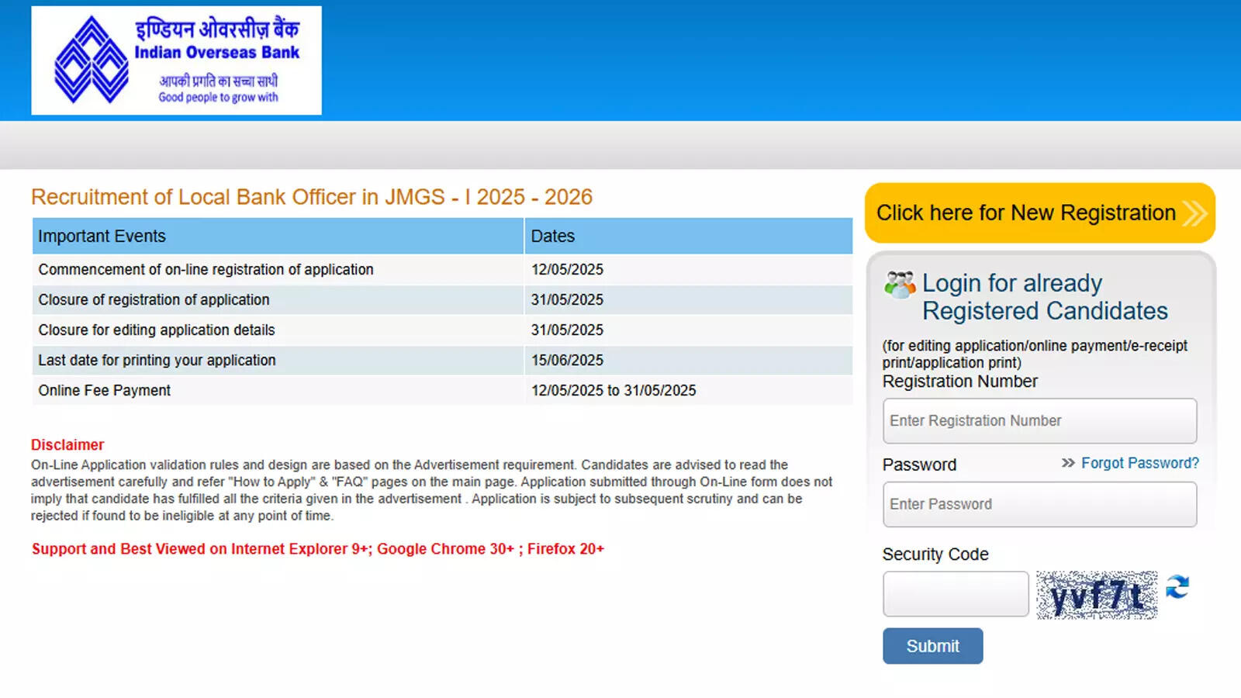Focus the Enter Password field
Screen dimensions: 1241x698
click(1039, 504)
